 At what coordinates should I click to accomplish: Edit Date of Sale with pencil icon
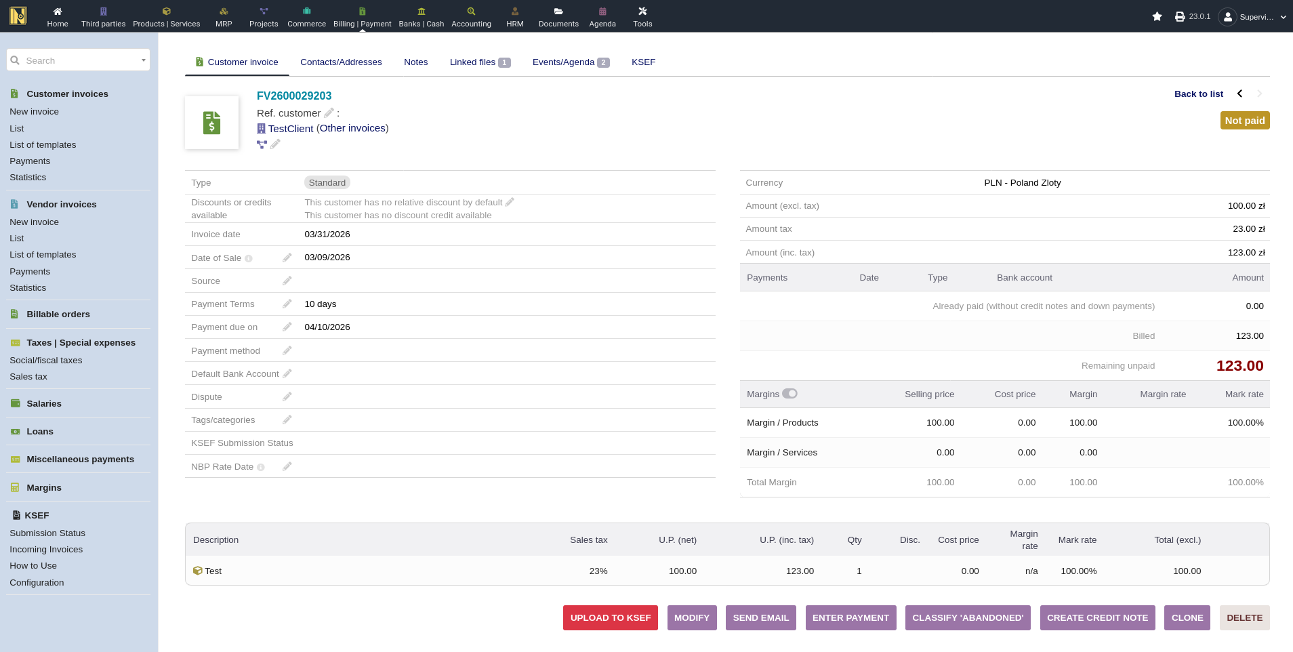click(287, 258)
